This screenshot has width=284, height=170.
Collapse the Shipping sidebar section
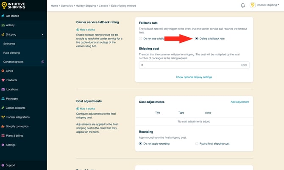[42, 34]
